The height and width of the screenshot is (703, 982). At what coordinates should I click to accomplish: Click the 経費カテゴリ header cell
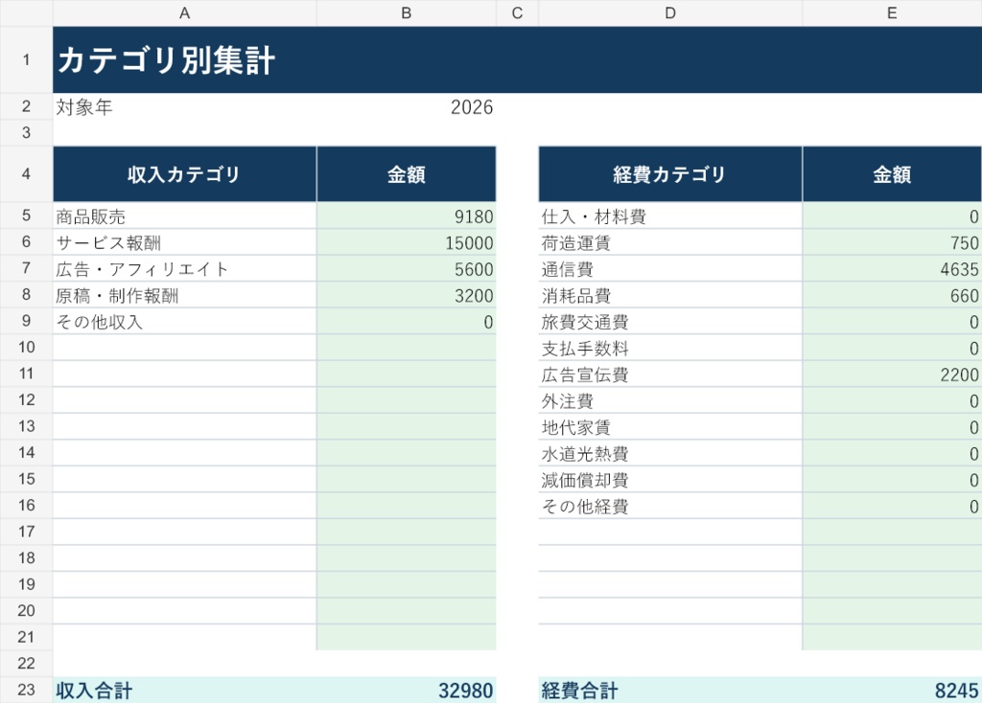point(670,174)
